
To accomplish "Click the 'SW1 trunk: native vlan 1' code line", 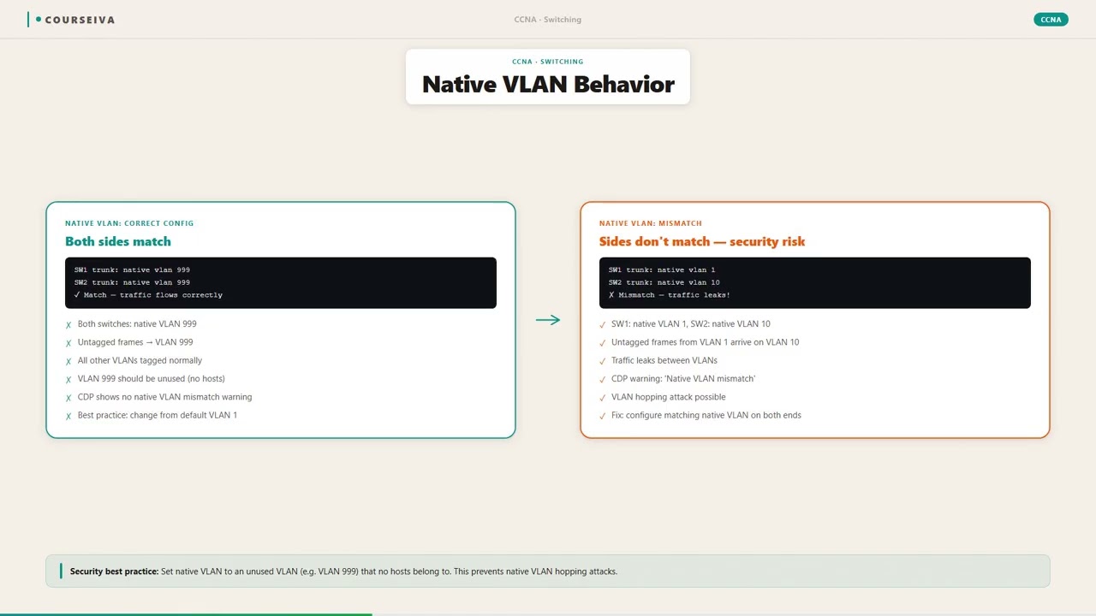I will pos(662,269).
